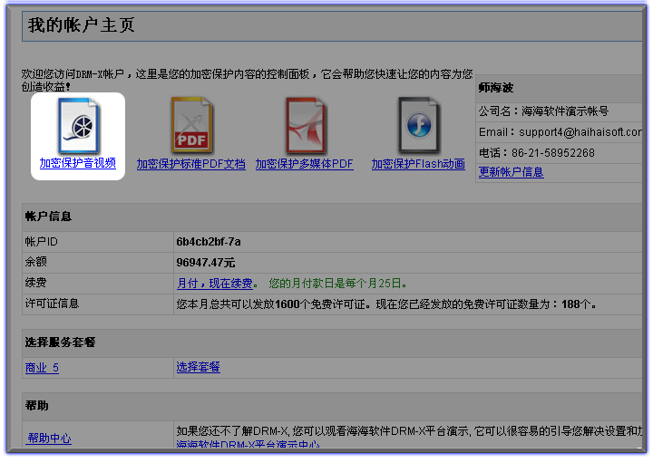Click the audio/video film reel file icon

tap(79, 126)
